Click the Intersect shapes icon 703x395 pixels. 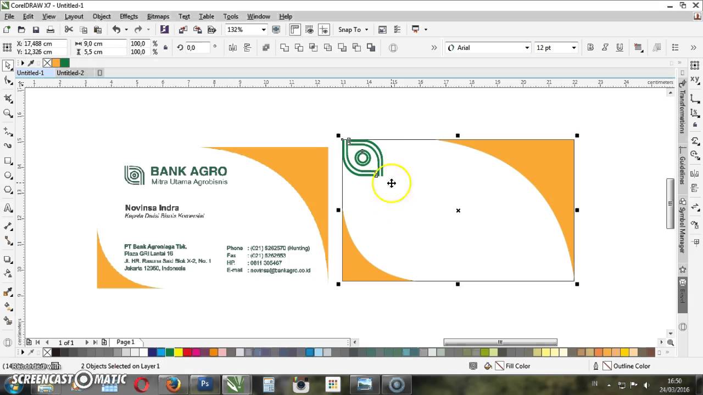click(313, 48)
